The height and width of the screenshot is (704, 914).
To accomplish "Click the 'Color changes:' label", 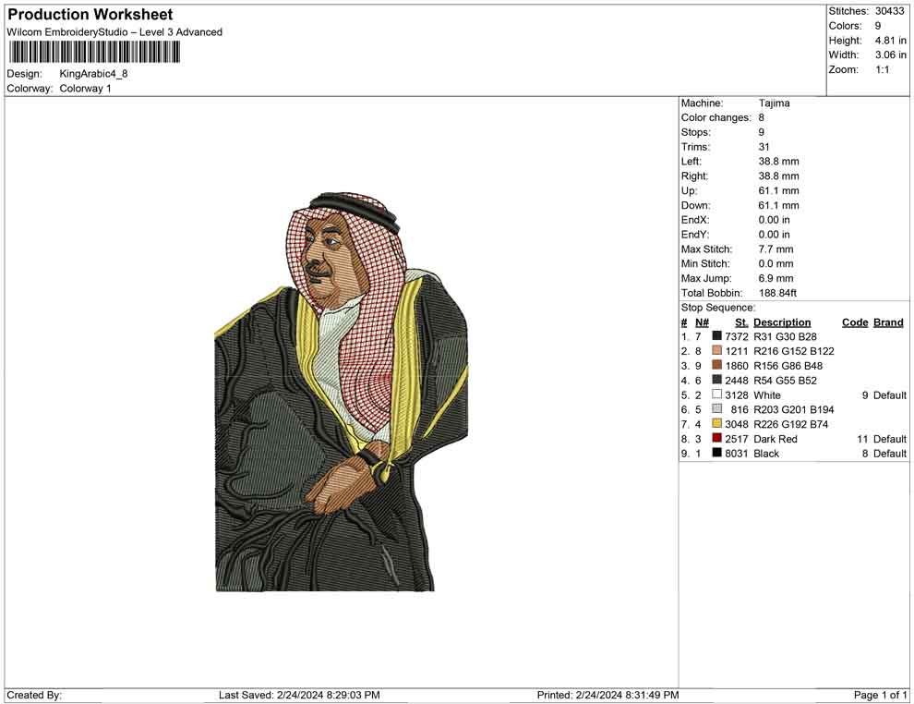I will click(x=716, y=117).
